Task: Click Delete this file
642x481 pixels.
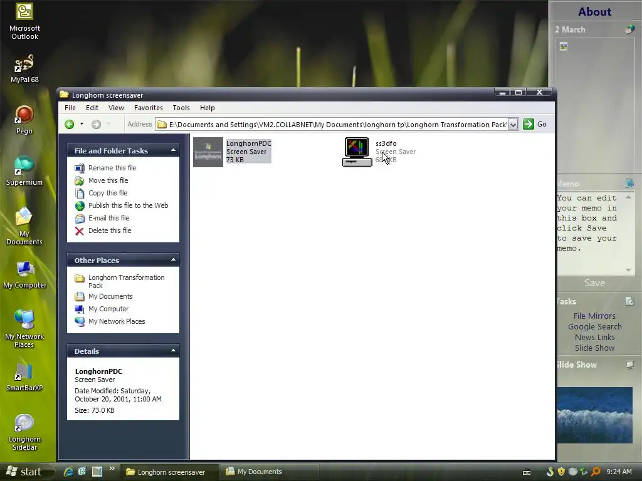Action: tap(110, 230)
